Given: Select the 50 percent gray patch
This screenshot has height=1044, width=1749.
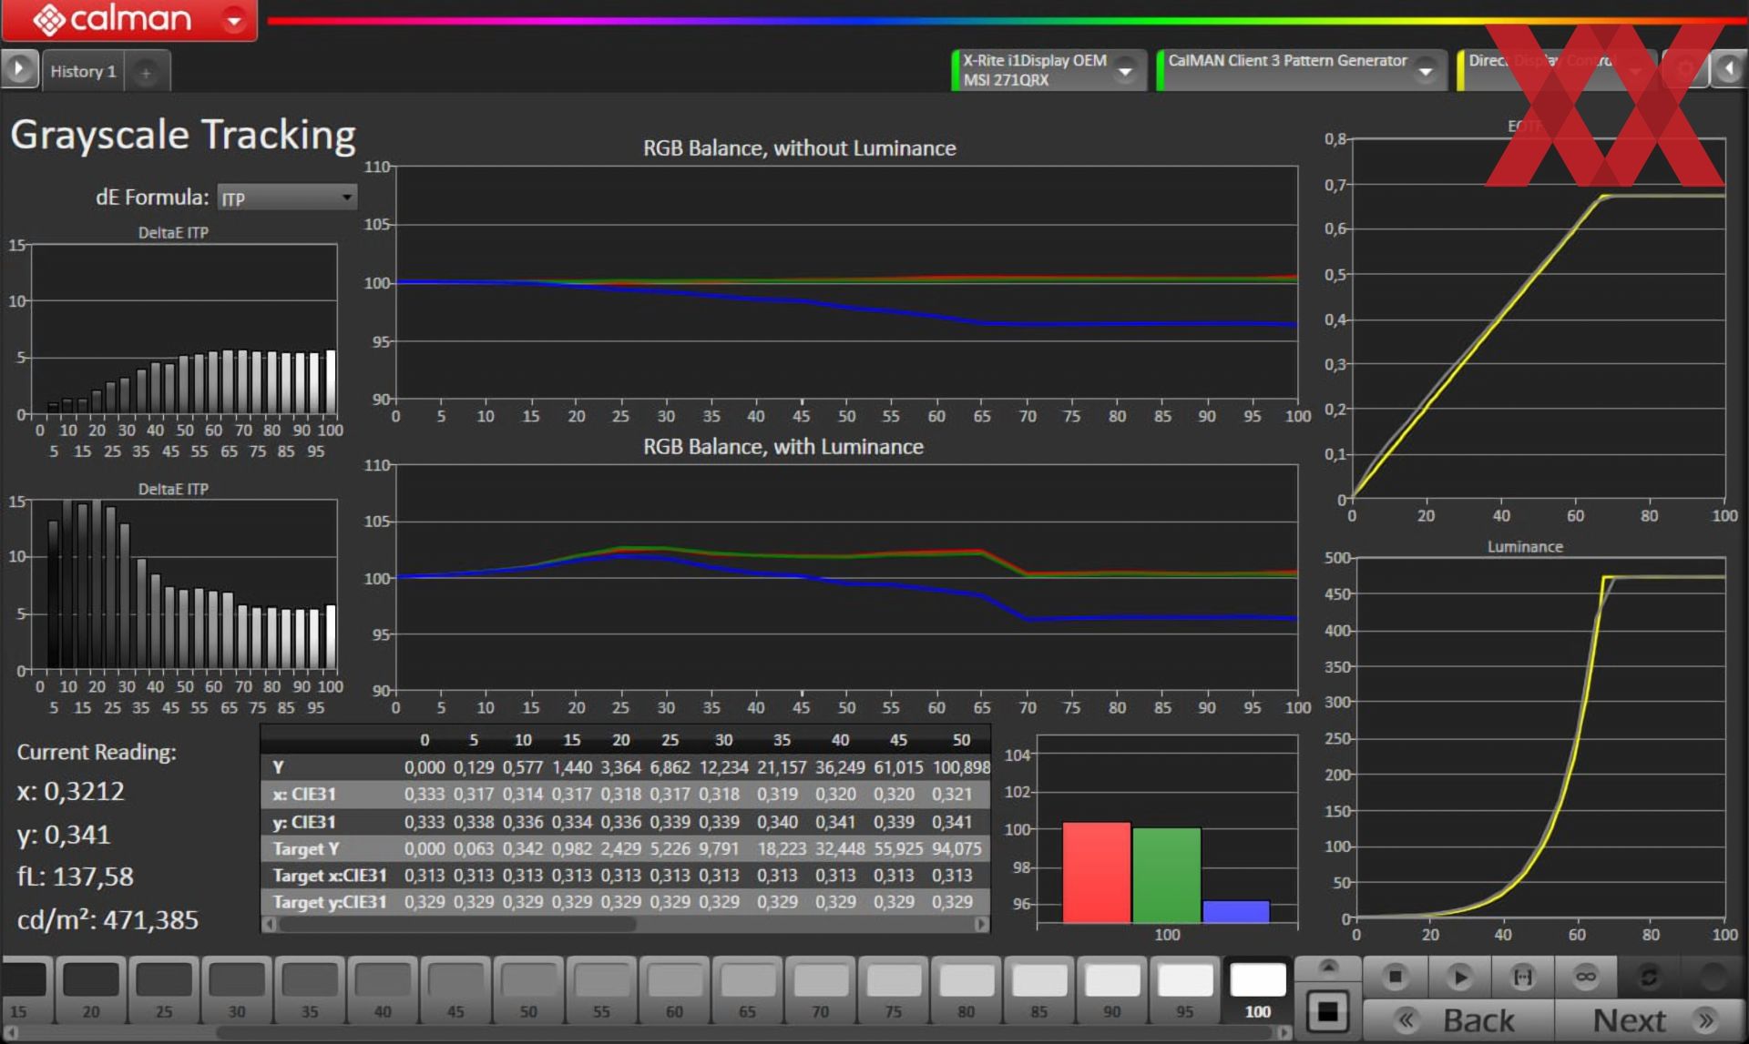Looking at the screenshot, I should (528, 989).
